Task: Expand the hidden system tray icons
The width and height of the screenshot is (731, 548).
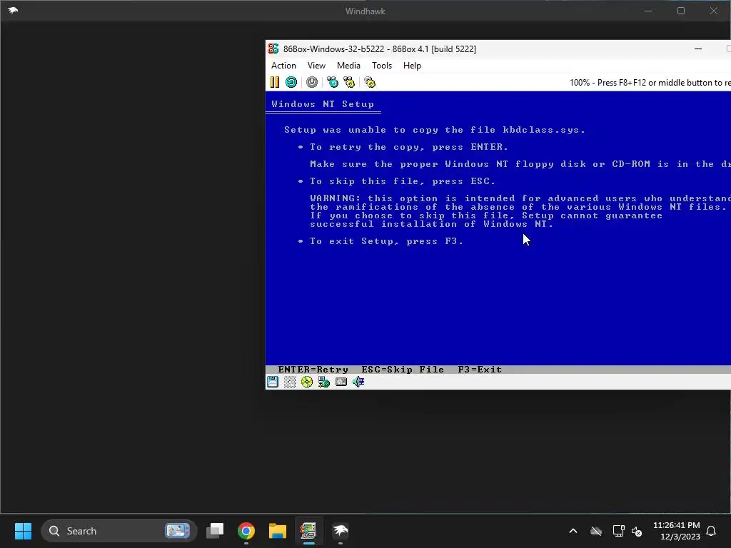Action: 573,531
